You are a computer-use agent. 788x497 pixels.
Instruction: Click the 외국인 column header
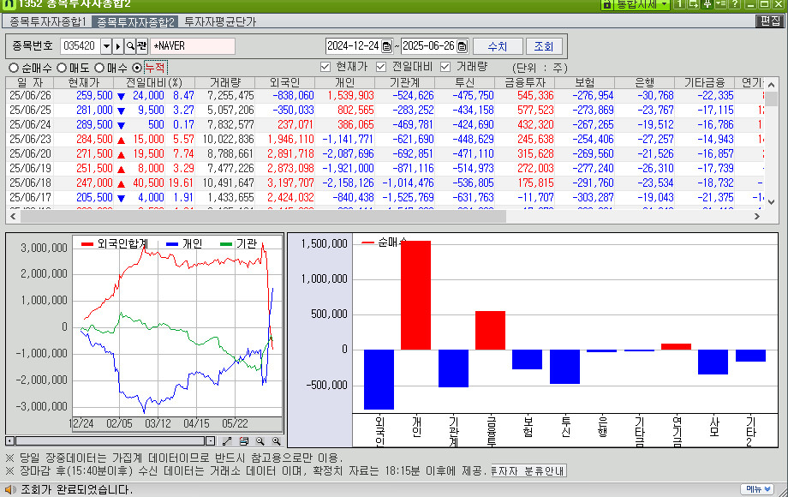coord(285,82)
